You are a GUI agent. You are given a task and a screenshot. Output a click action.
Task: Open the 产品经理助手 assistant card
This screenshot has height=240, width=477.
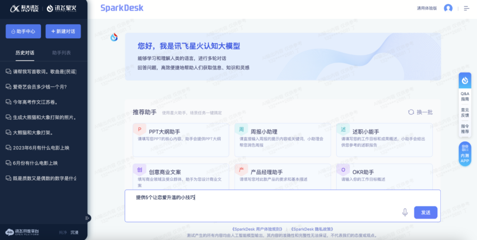pyautogui.click(x=282, y=177)
